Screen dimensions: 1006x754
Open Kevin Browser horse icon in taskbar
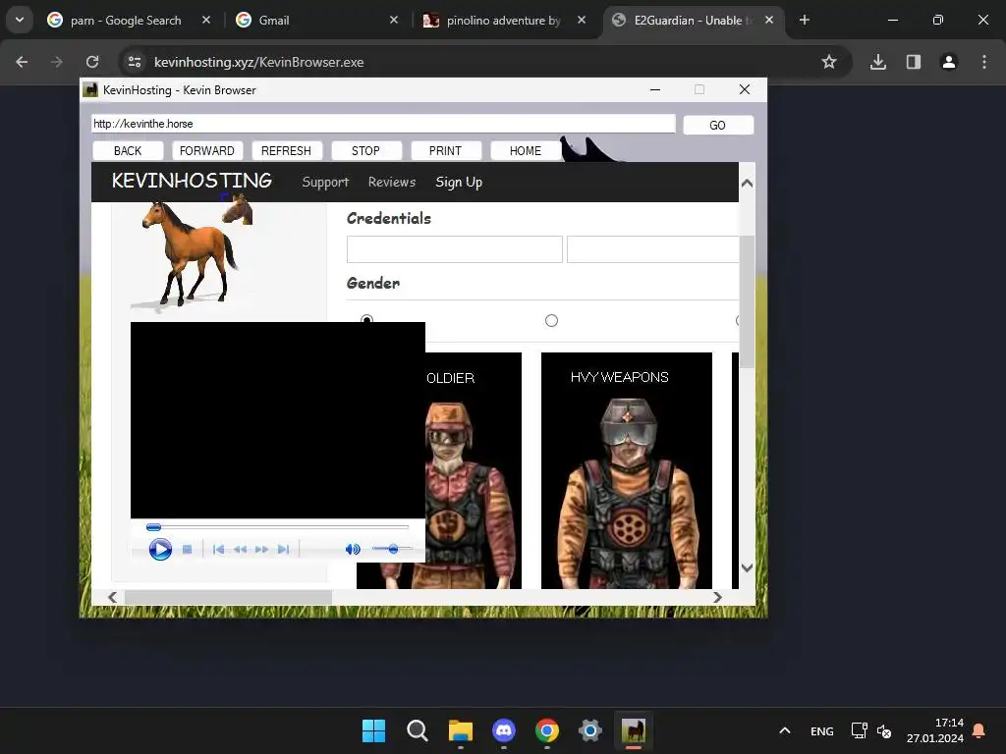coord(634,730)
